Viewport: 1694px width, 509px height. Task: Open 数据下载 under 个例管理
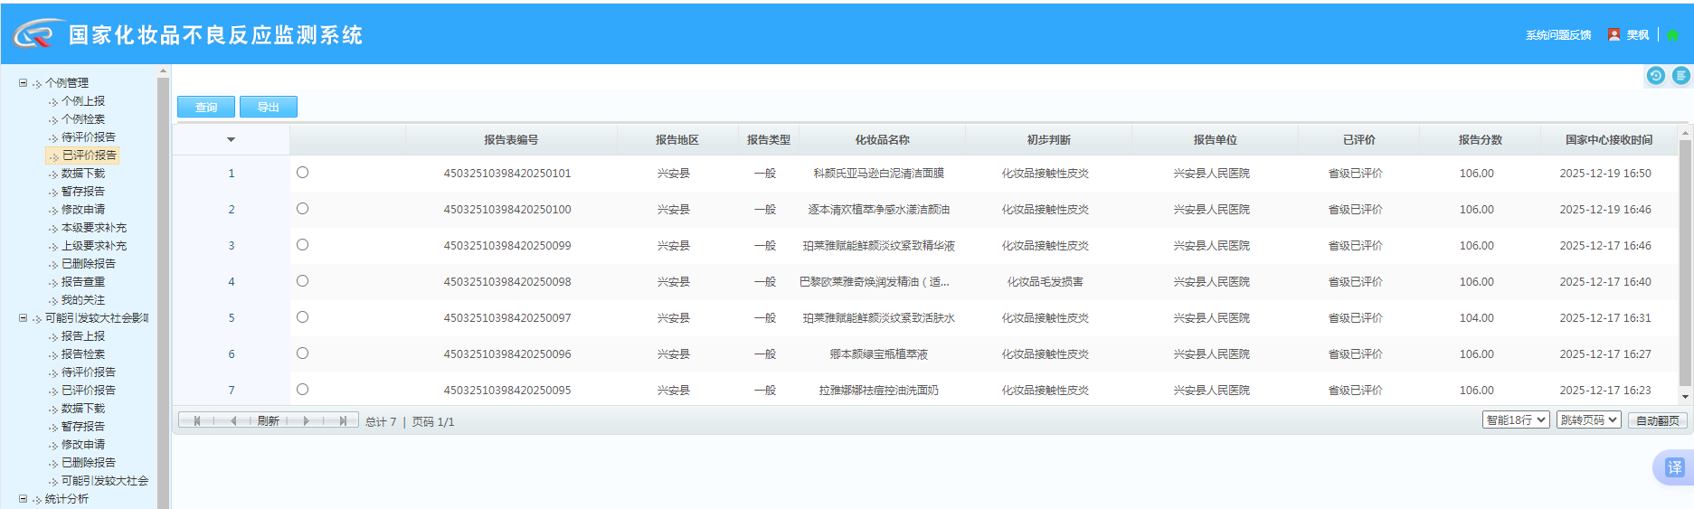(x=82, y=174)
